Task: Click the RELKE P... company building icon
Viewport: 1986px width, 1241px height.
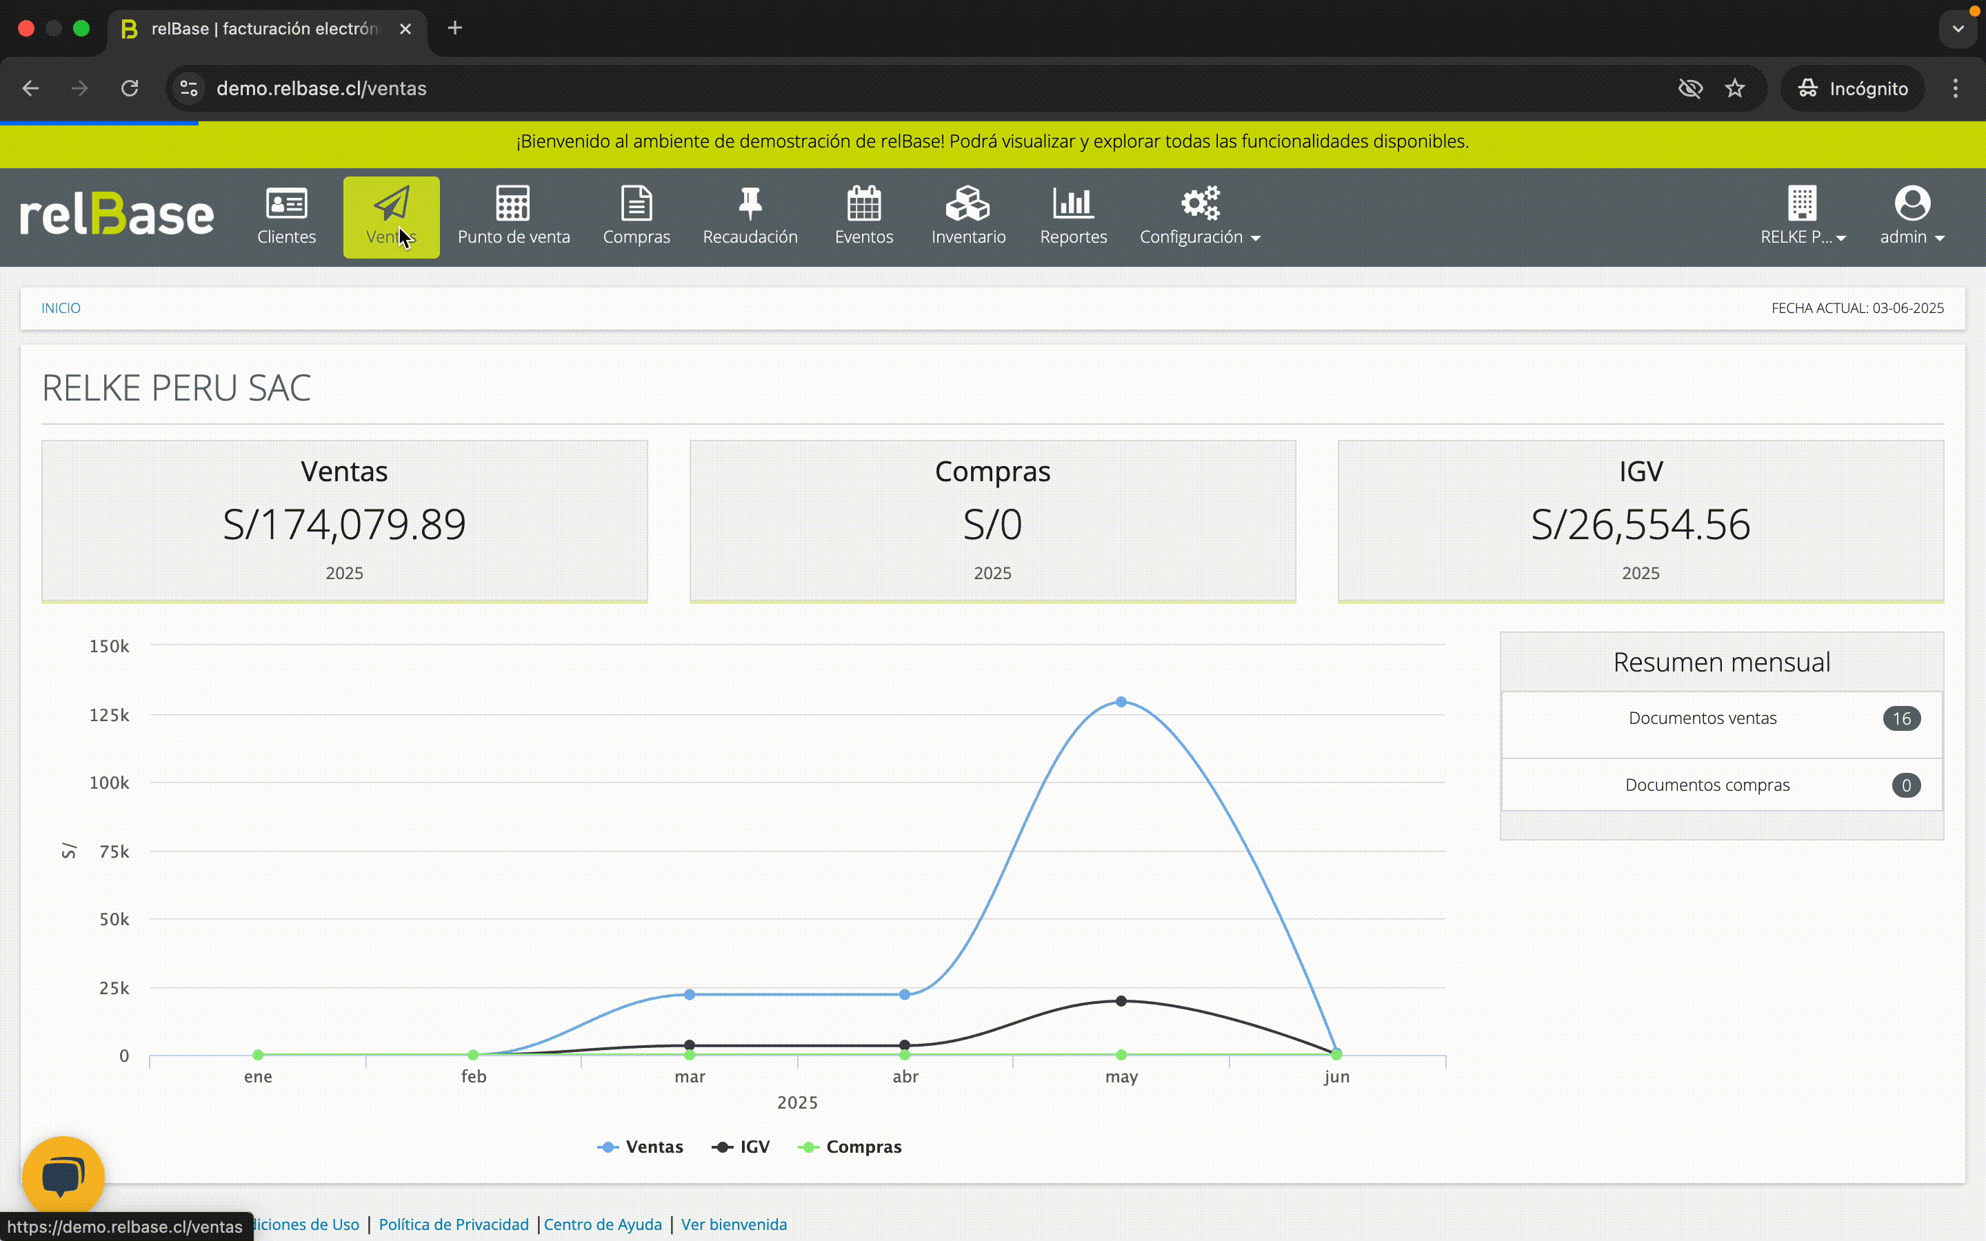Action: (x=1802, y=203)
